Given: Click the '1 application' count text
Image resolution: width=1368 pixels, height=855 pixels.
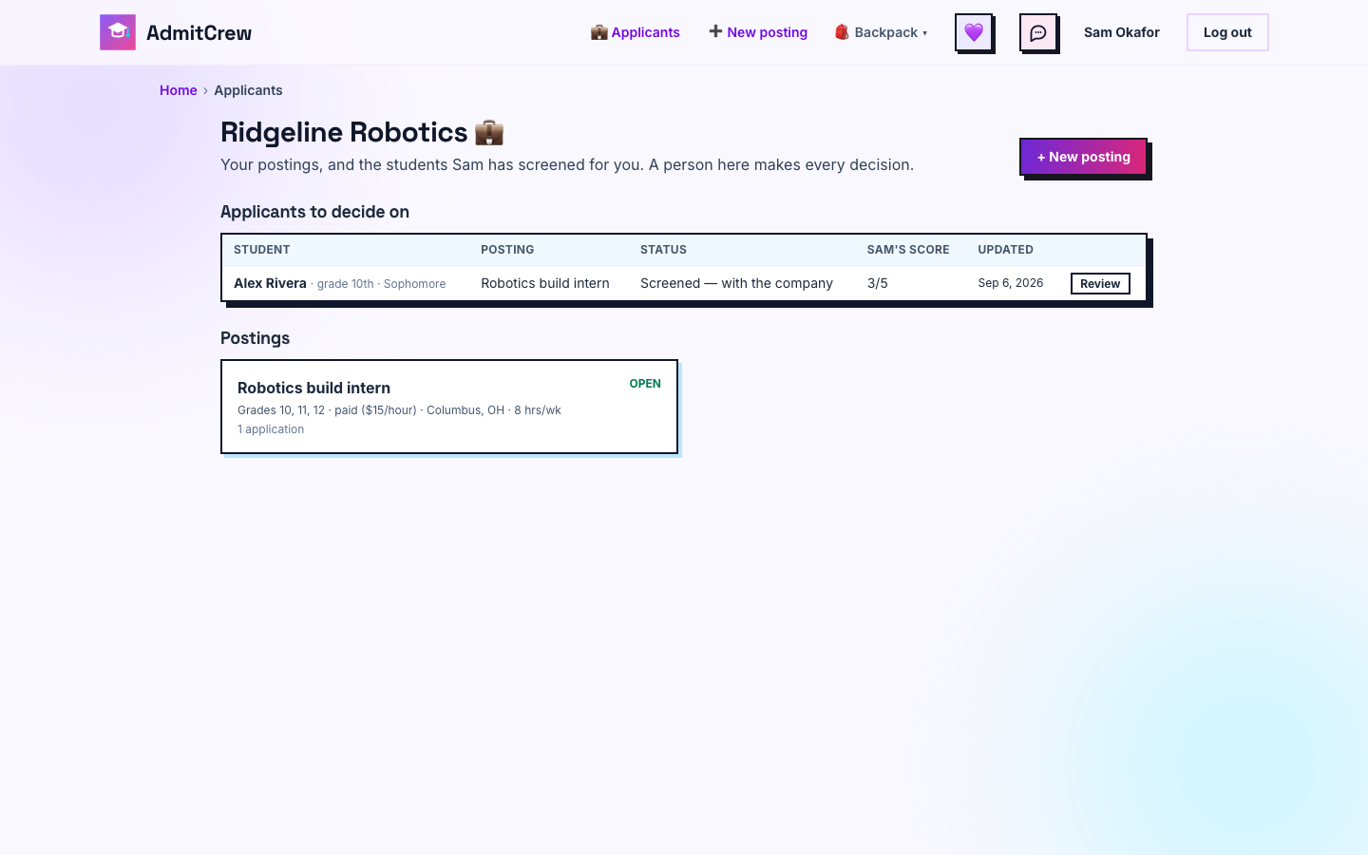Looking at the screenshot, I should coord(271,429).
